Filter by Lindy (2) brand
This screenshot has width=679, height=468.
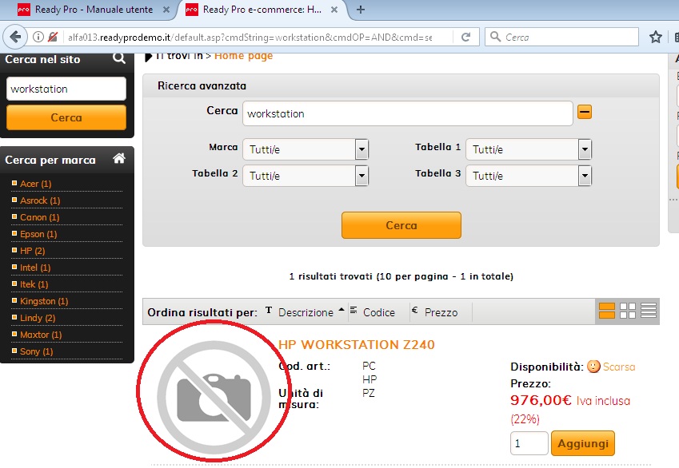38,318
